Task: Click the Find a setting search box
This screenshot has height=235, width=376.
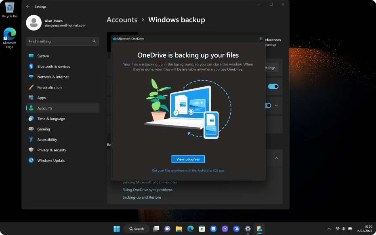Action: (x=61, y=41)
